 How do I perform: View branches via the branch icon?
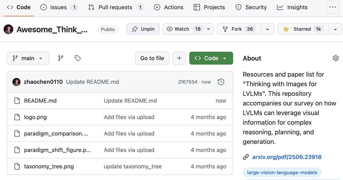pyautogui.click(x=61, y=58)
